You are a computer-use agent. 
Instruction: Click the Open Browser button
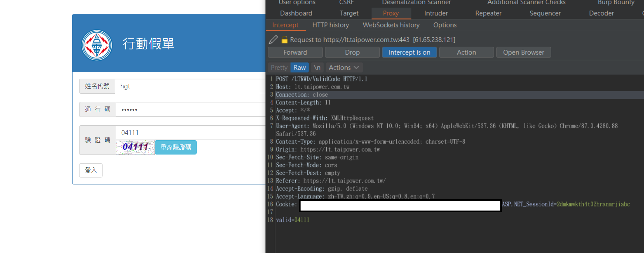click(523, 52)
